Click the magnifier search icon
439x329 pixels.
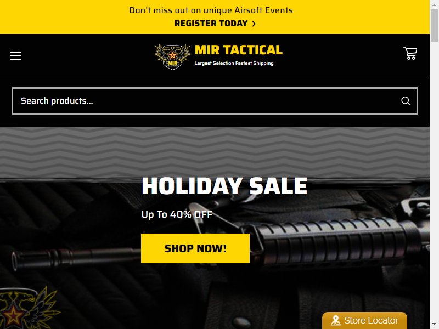[x=406, y=101]
